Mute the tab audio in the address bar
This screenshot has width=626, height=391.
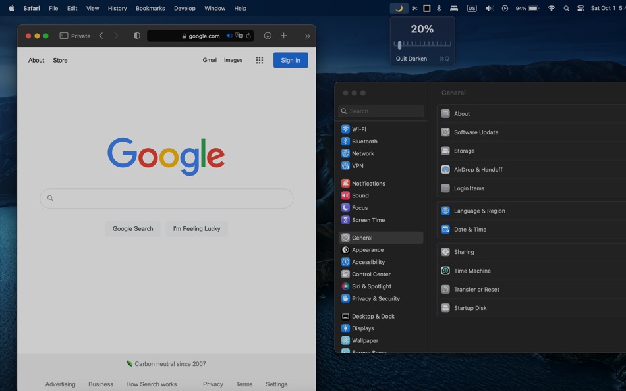pyautogui.click(x=229, y=36)
